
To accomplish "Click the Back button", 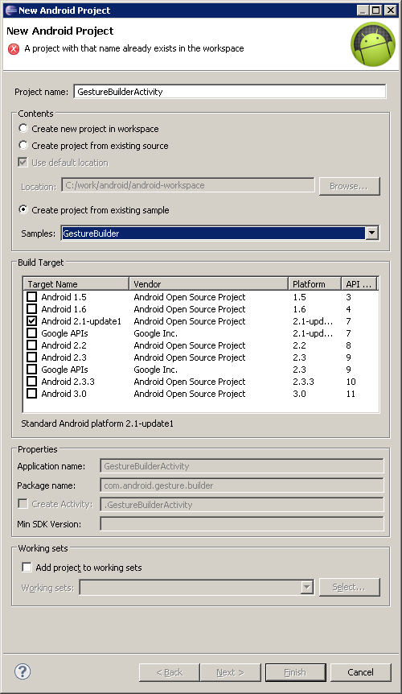I will [x=169, y=672].
